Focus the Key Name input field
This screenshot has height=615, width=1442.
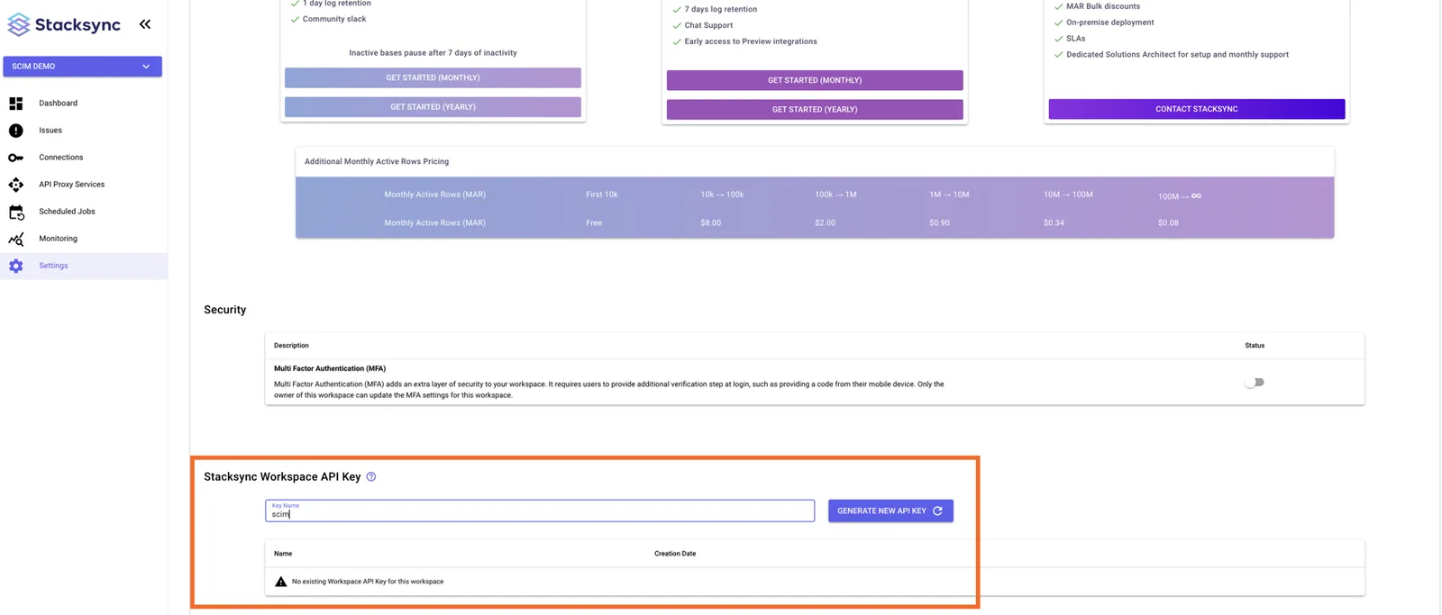pos(540,511)
